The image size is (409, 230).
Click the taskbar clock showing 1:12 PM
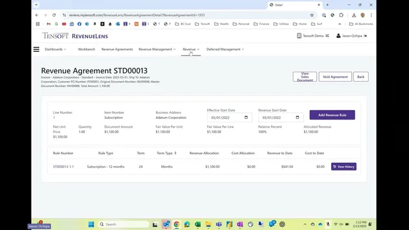click(x=359, y=224)
